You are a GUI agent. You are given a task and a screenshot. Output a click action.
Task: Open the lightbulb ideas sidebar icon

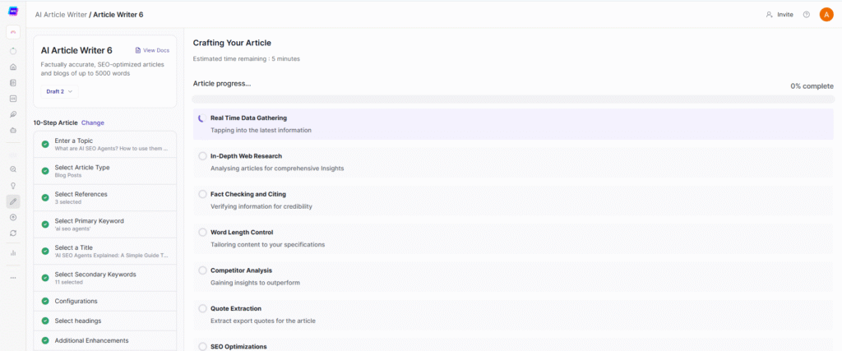coord(13,186)
